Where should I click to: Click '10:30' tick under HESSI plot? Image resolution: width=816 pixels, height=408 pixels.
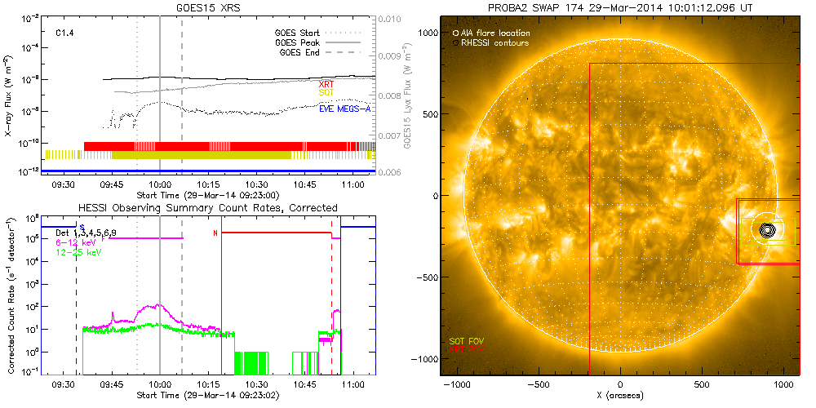coord(256,386)
